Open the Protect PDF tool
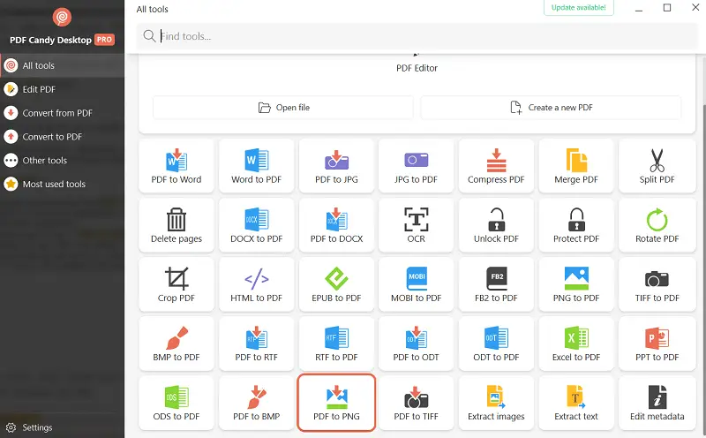706x438 pixels. [576, 225]
